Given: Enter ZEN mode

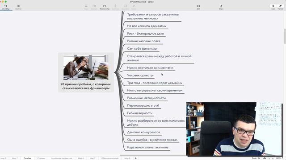Looking at the screenshot, I should [x=198, y=7].
